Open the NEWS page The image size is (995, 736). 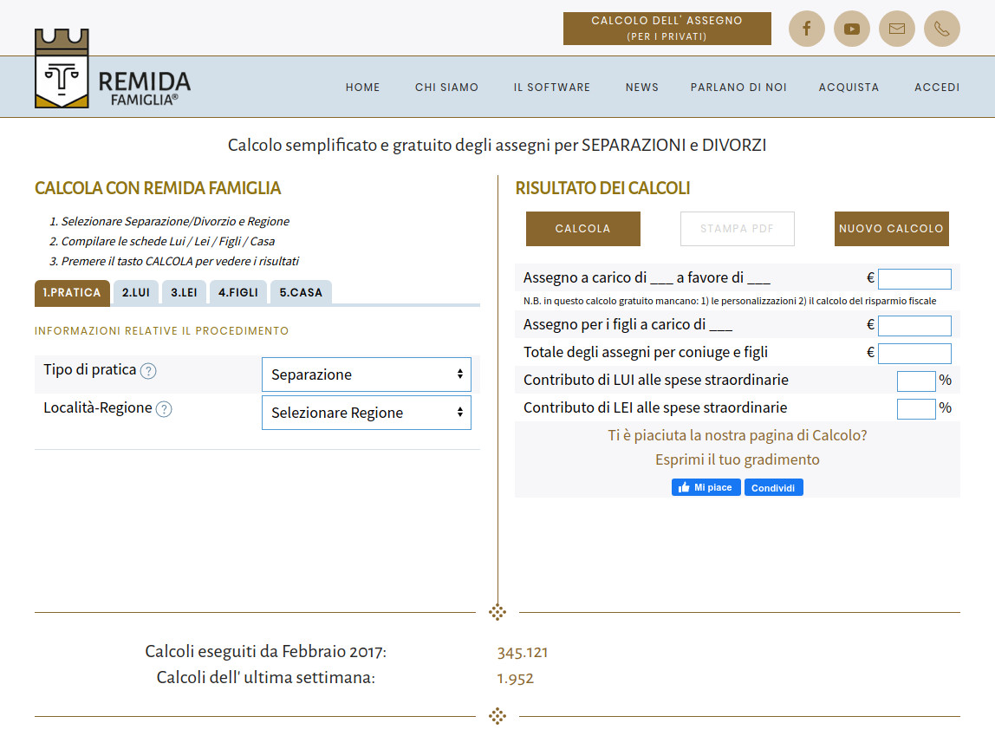[x=642, y=88]
